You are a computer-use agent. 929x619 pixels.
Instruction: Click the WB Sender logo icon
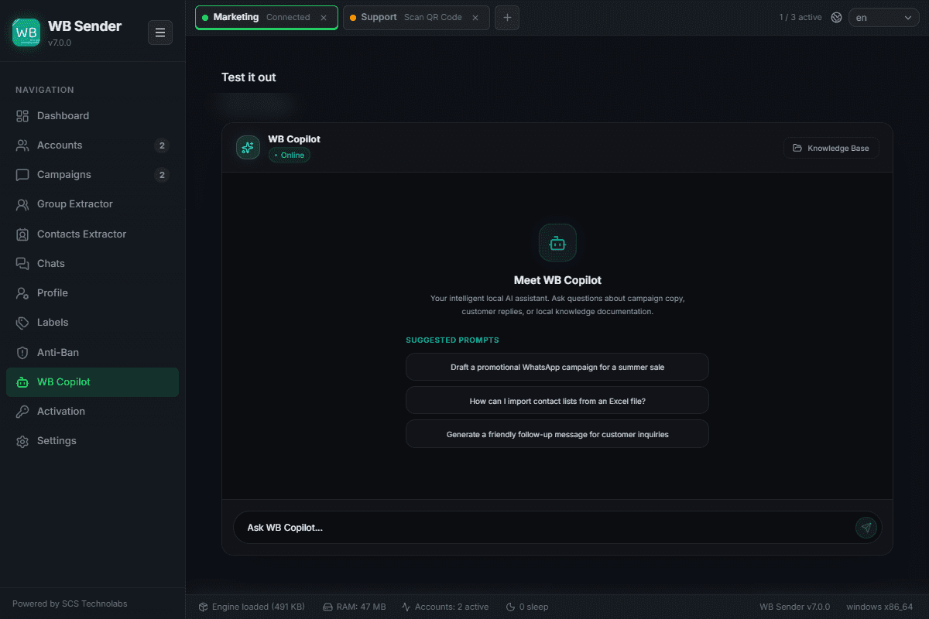click(x=26, y=32)
